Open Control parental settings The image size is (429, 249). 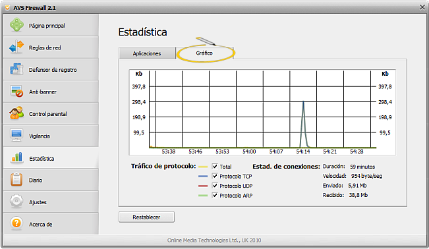click(51, 113)
